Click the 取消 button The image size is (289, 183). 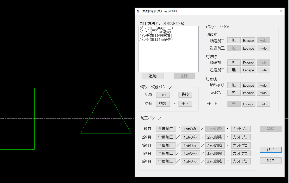click(x=270, y=161)
